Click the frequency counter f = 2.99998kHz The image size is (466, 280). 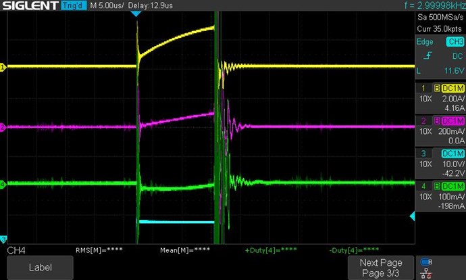(435, 5)
